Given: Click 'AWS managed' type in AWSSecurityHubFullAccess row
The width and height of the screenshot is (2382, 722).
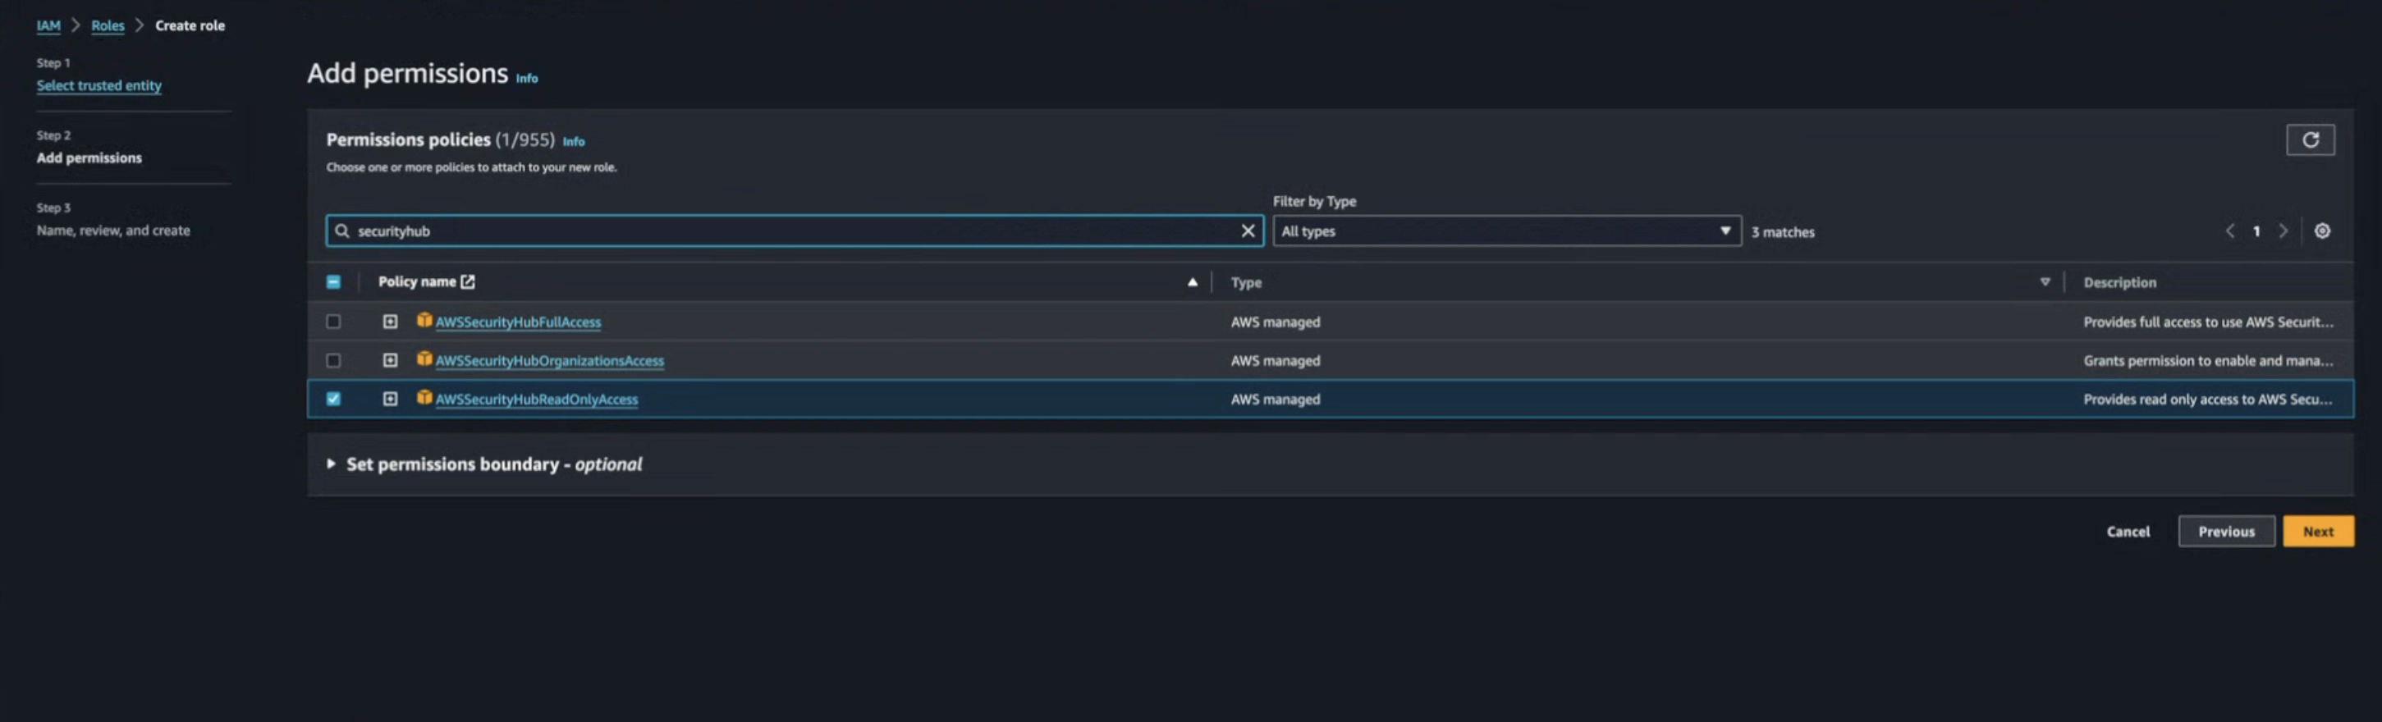Looking at the screenshot, I should [x=1274, y=322].
